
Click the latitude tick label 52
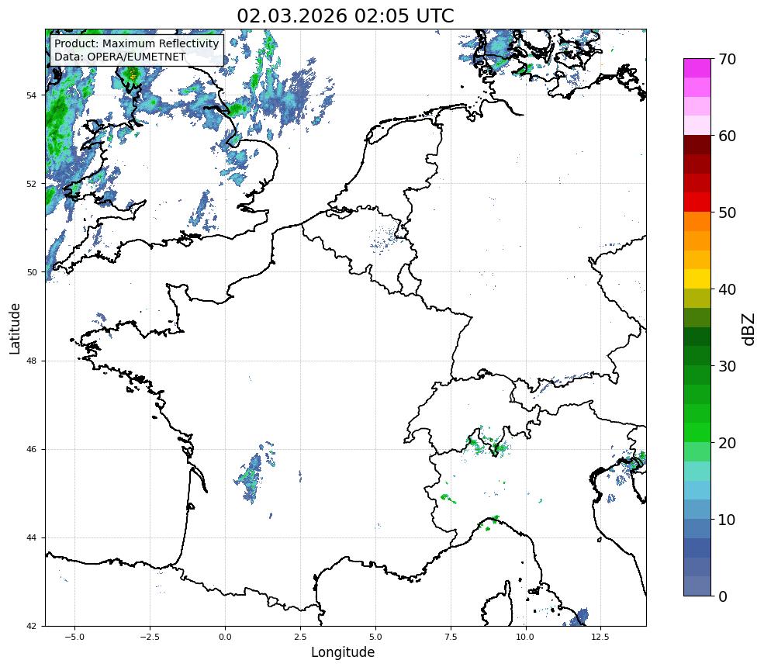31,184
